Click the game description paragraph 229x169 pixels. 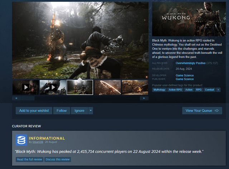[187, 49]
